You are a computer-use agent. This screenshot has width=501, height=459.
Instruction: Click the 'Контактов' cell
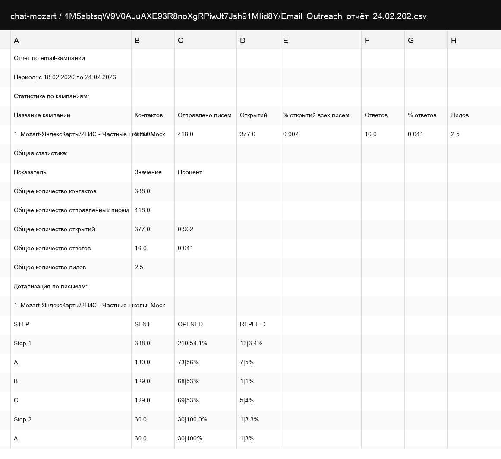153,115
